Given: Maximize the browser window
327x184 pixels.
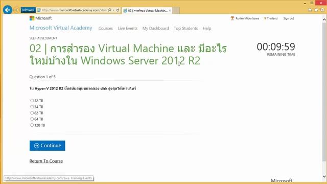Looking at the screenshot, I should 312,3.
